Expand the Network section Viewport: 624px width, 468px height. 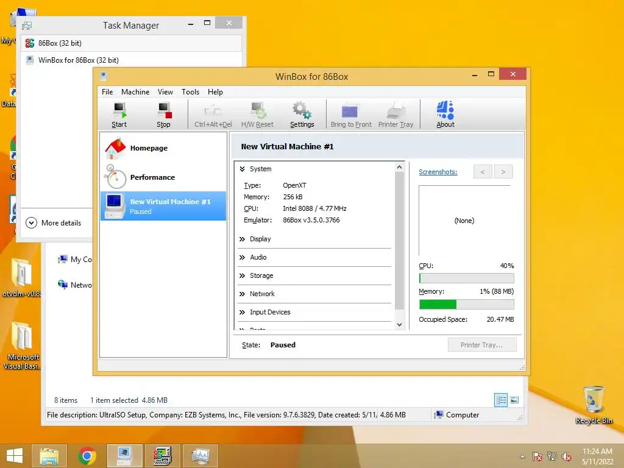242,294
